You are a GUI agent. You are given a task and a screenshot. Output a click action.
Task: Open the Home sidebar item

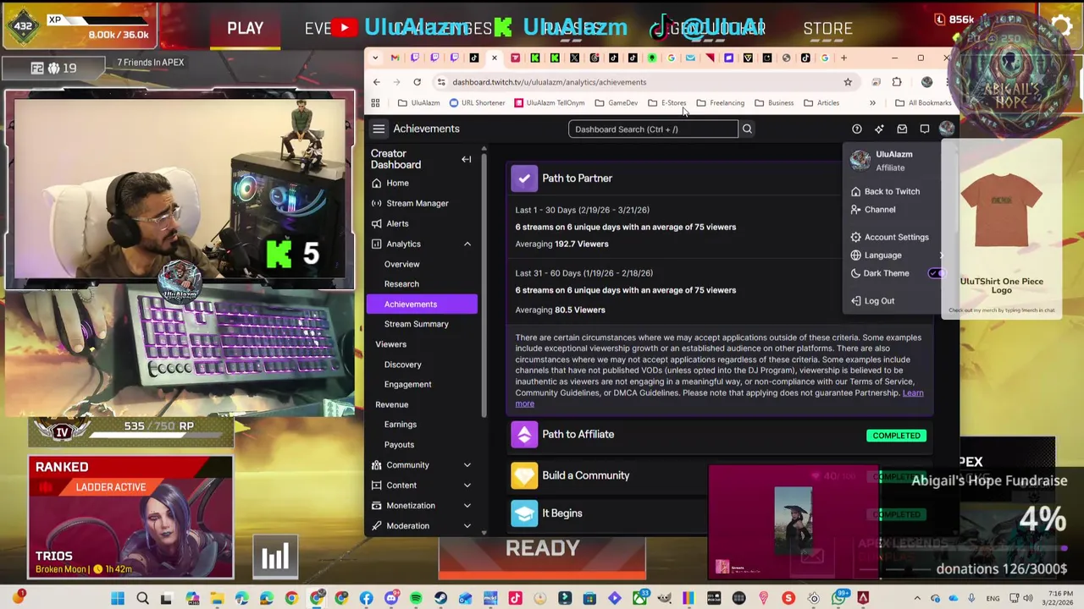tap(397, 183)
